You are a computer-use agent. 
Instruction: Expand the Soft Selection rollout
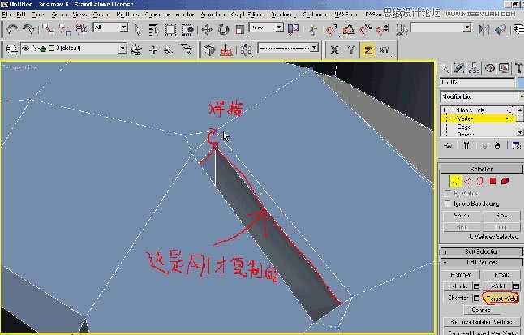coord(482,251)
